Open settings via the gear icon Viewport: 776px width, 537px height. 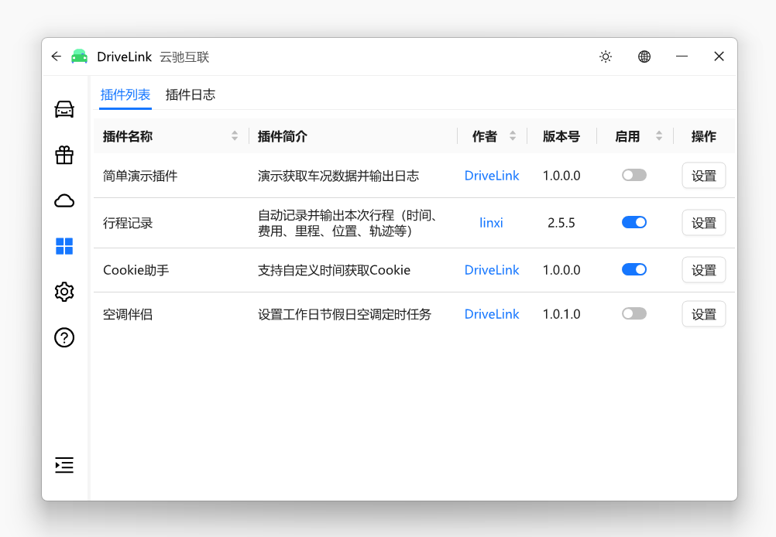tap(64, 292)
